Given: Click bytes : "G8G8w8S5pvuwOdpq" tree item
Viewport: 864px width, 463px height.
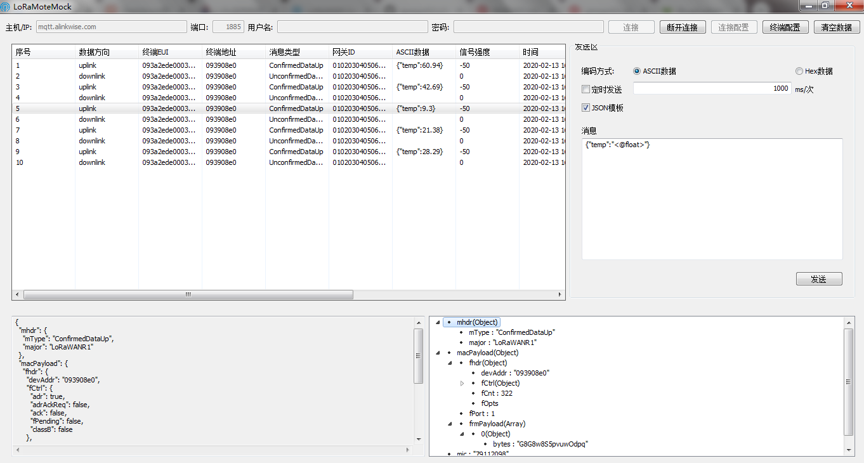Looking at the screenshot, I should 540,444.
